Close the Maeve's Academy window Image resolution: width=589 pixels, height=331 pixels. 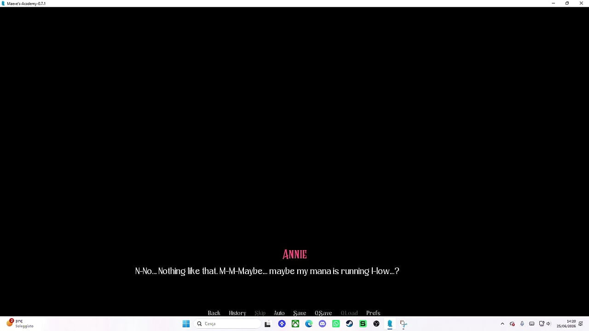tap(581, 3)
